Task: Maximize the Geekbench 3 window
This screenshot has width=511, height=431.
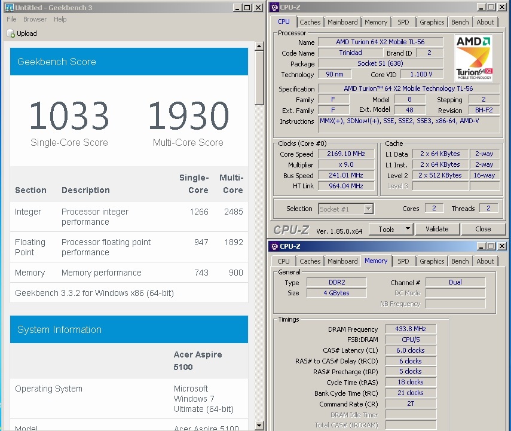Action: [x=247, y=8]
